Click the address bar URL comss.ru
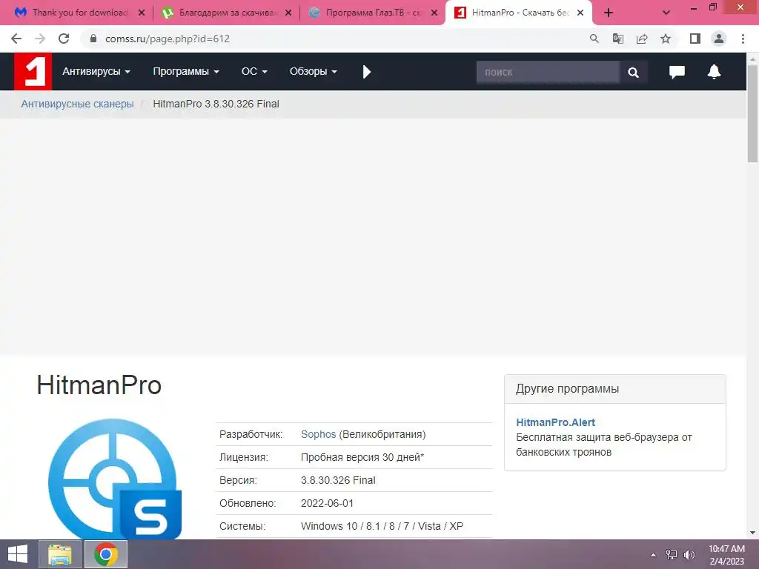This screenshot has width=759, height=569. [x=168, y=39]
